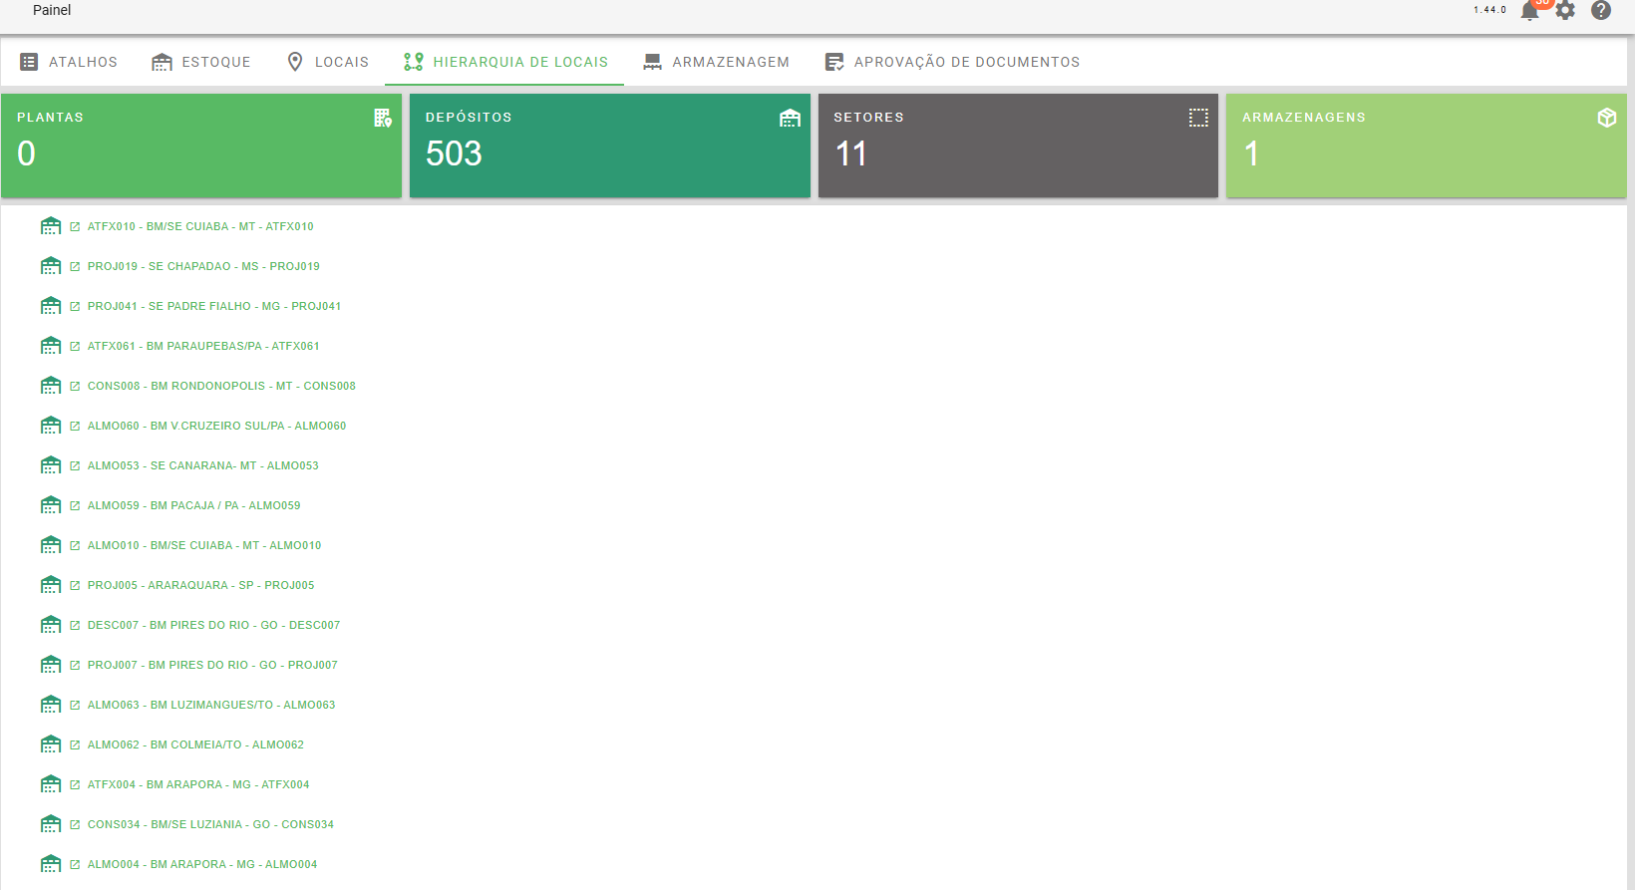Select CONS034 - BM/SE LUZIANIA - GO row
1635x890 pixels.
(x=210, y=824)
